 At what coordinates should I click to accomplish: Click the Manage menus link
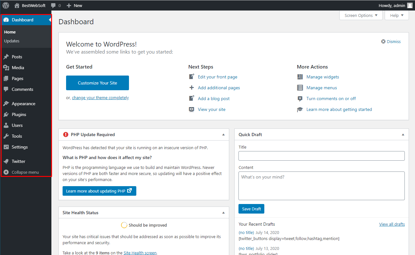click(x=322, y=88)
